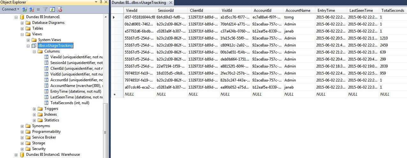Collapse the dbo.vUsageTracking view node
This screenshot has height=158, width=407.
coord(28,46)
